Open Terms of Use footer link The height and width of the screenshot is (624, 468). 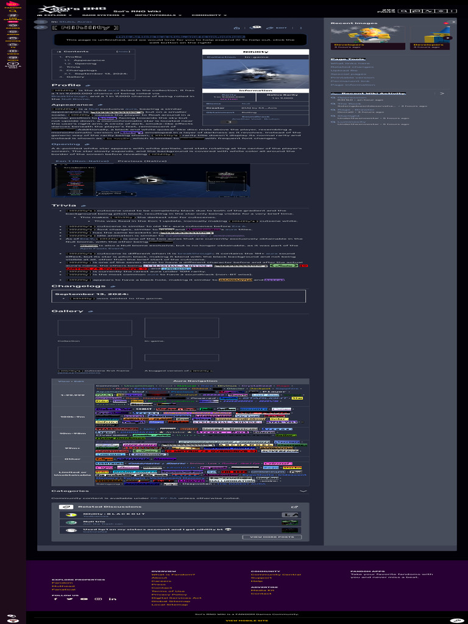coord(168,591)
